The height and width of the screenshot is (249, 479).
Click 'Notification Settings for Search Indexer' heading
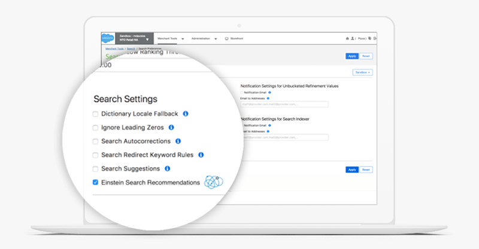275,119
